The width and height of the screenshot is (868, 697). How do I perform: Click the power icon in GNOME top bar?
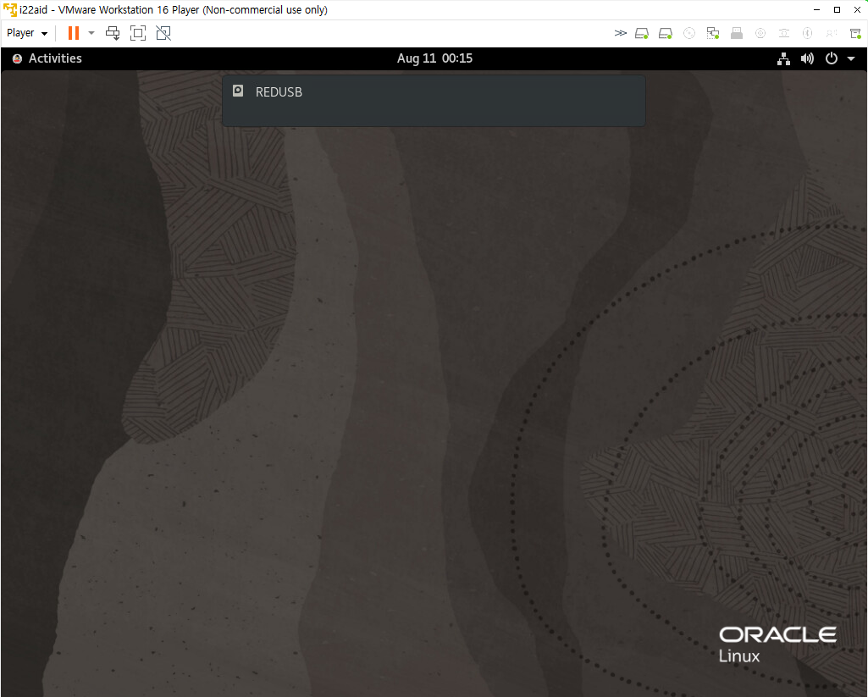click(x=832, y=58)
